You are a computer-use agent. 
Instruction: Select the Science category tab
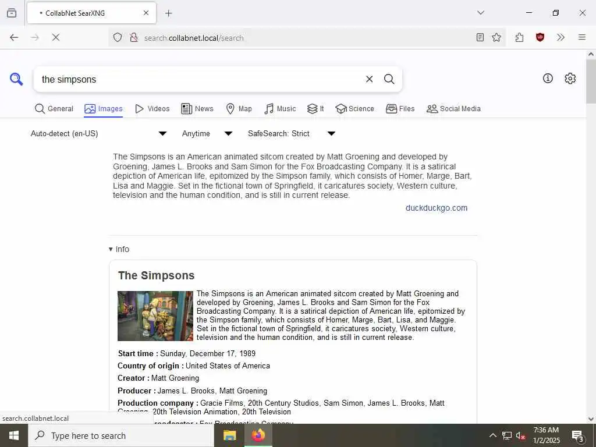click(354, 109)
